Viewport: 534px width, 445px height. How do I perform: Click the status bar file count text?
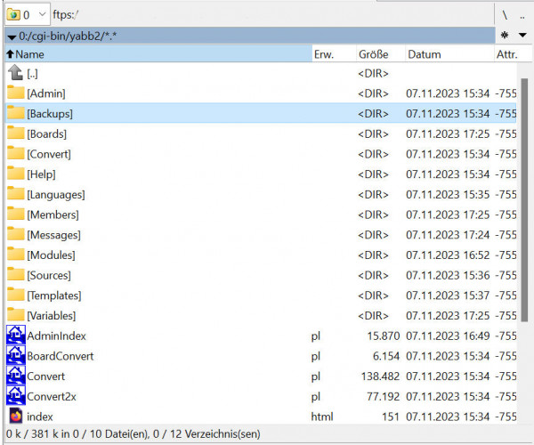pos(133,434)
